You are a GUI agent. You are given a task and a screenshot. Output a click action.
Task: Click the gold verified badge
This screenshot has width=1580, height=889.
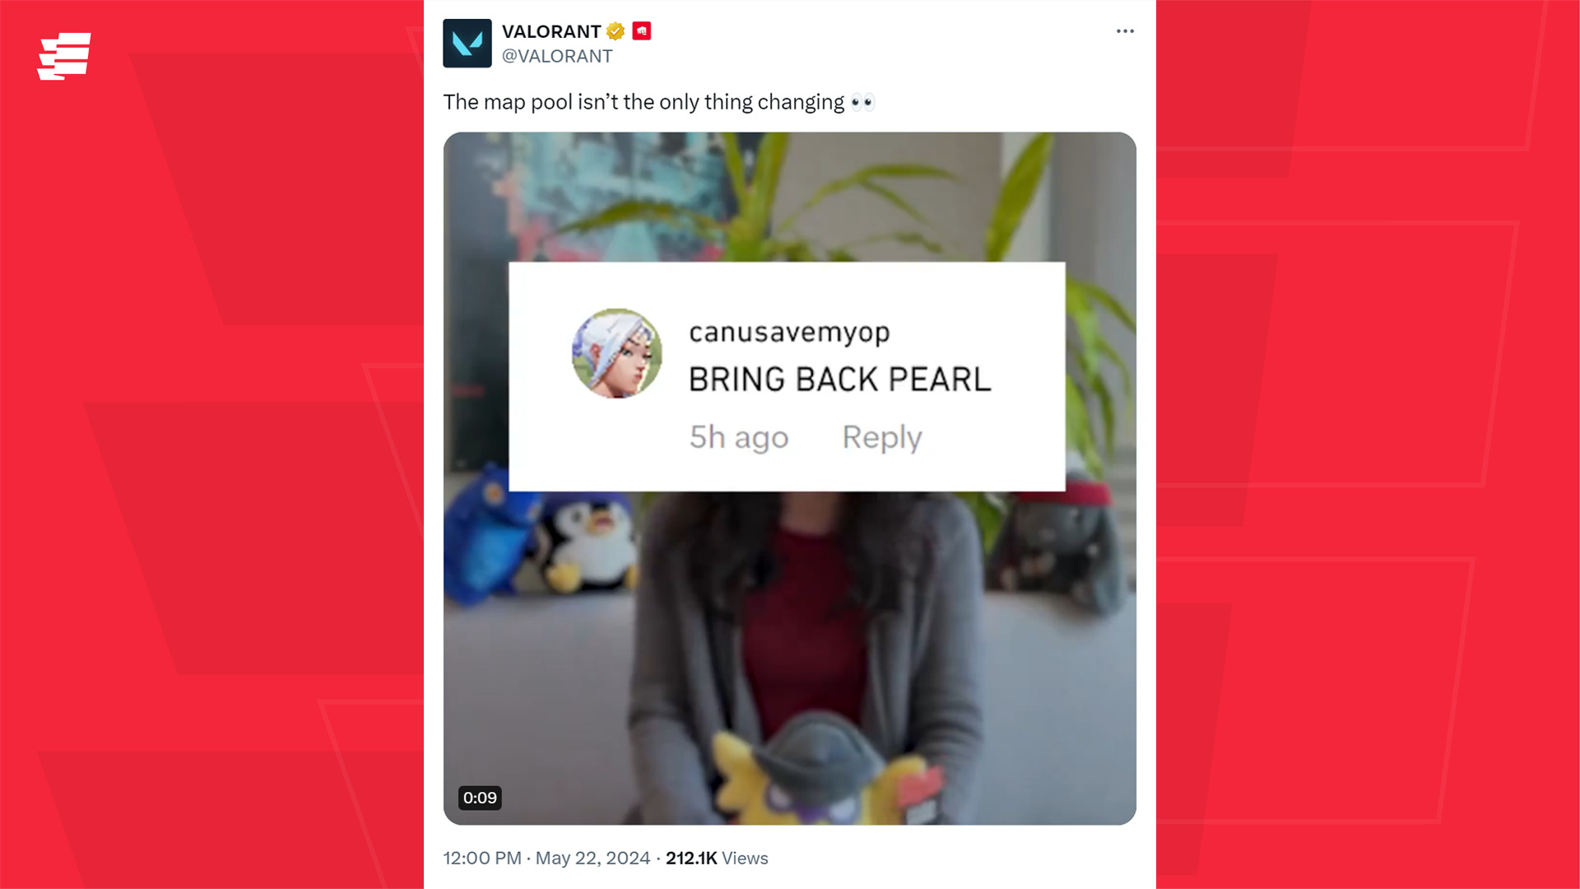pos(616,31)
